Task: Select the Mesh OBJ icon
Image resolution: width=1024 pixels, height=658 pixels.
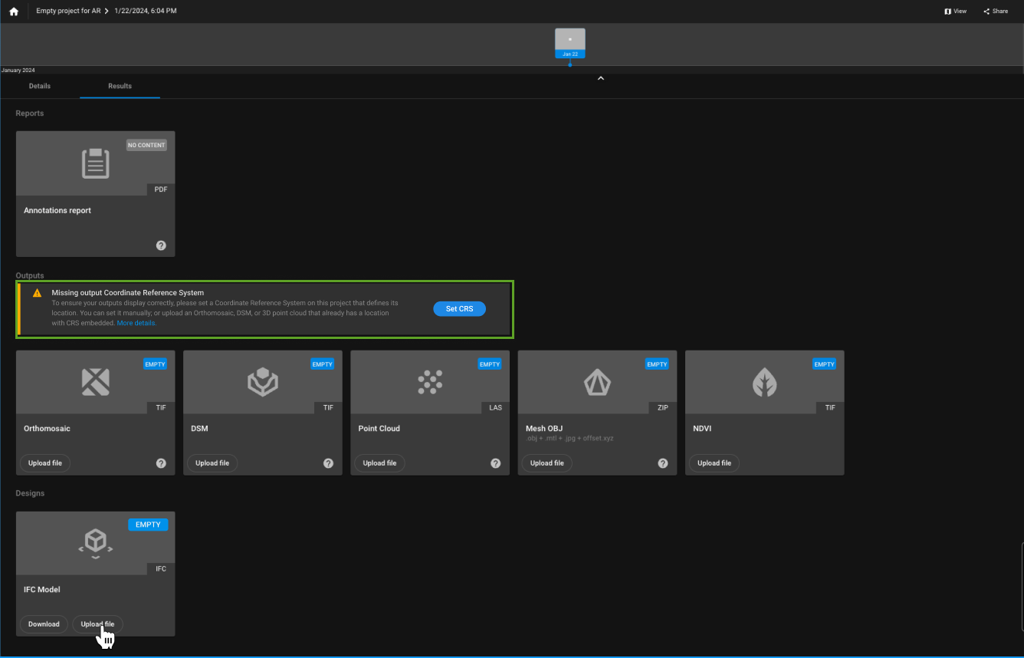Action: [x=597, y=381]
